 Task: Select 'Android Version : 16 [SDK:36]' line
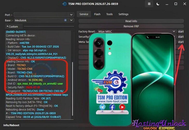pyautogui.click(x=24, y=80)
